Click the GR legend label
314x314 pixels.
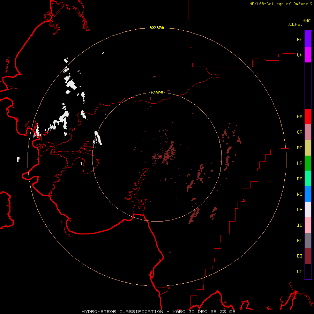click(300, 132)
